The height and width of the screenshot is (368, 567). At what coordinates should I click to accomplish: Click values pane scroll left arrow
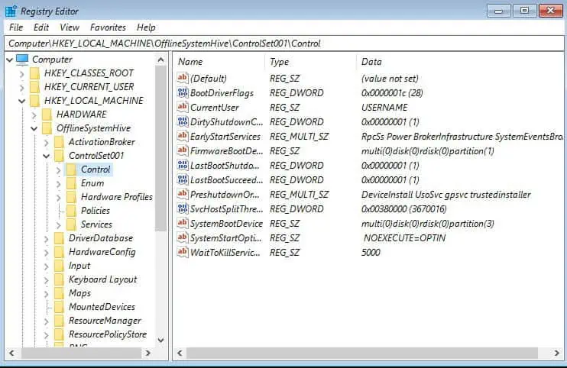[x=180, y=353]
